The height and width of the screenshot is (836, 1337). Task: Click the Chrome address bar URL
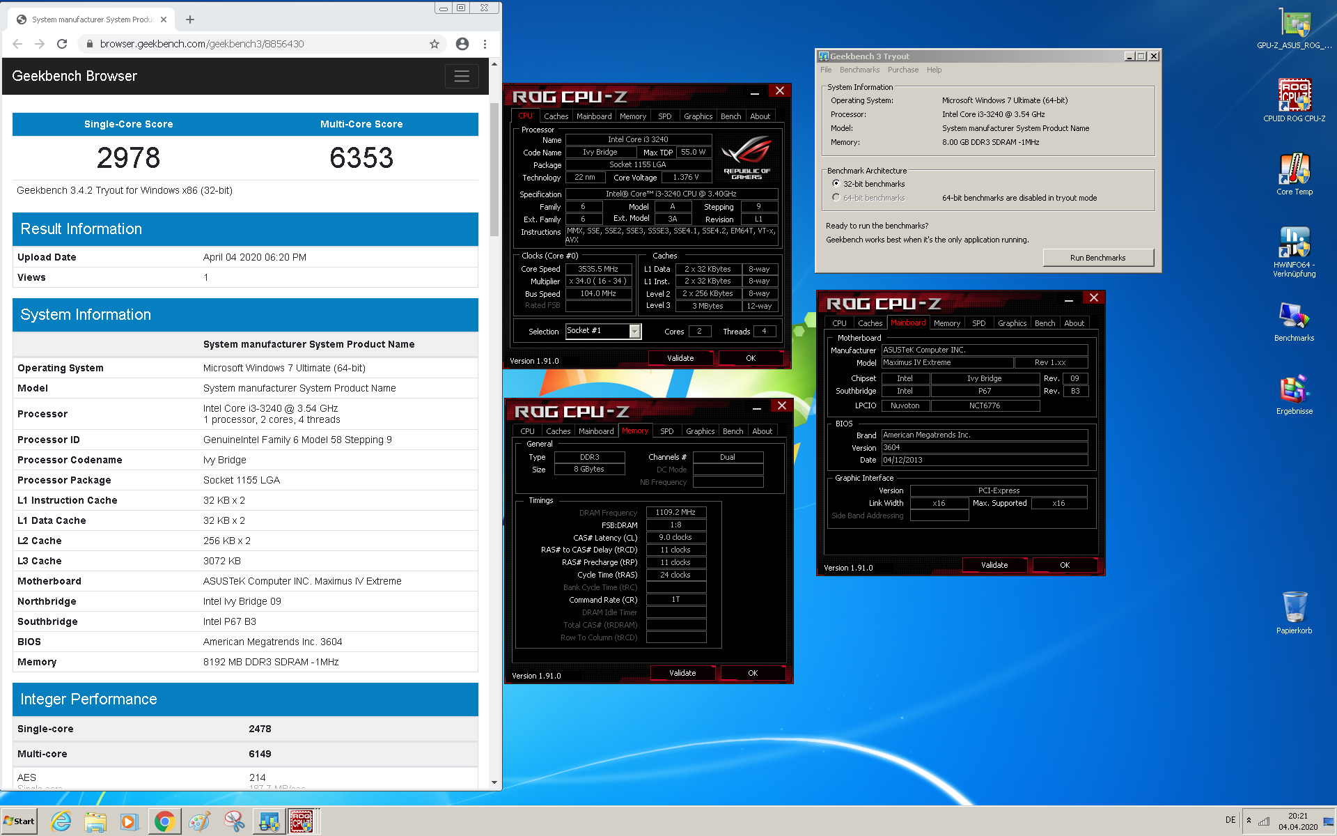202,44
